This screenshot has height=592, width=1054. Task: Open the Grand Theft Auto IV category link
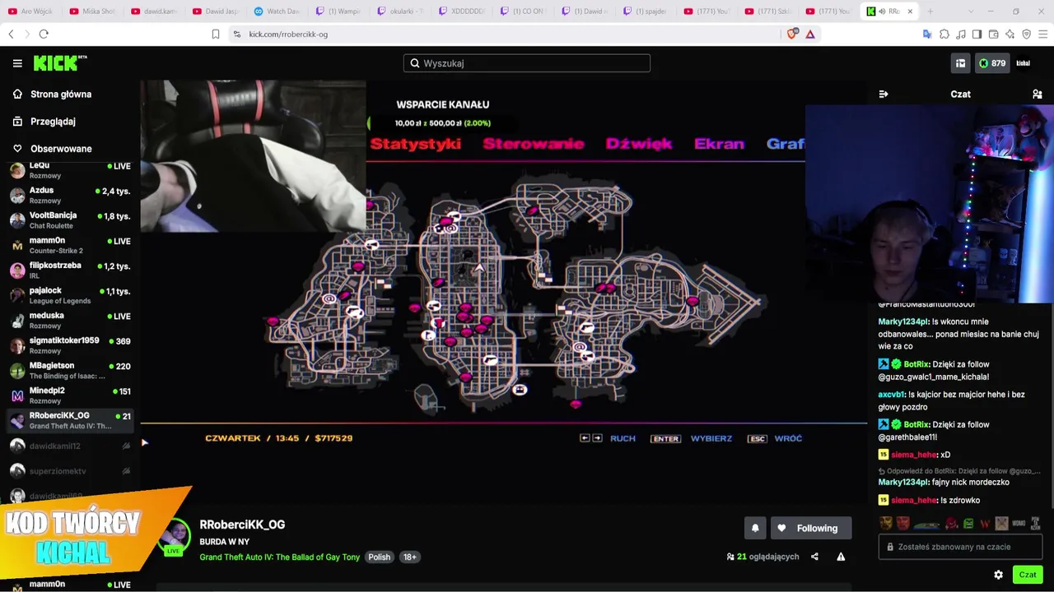click(279, 557)
